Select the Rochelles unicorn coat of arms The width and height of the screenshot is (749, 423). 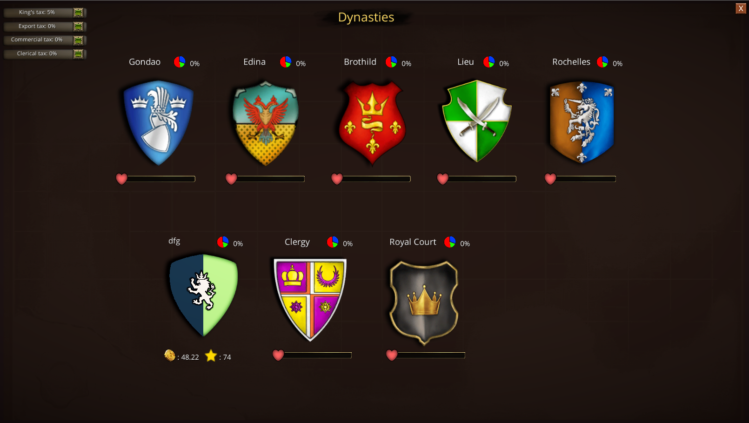(582, 122)
